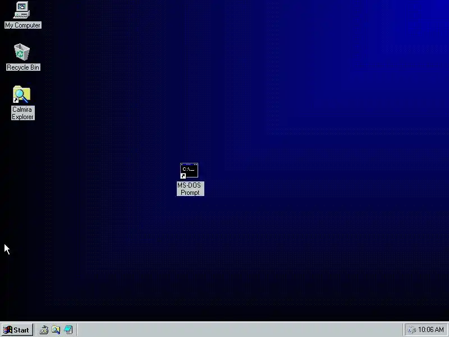Select the Calmira Explorer shortcut icon

pos(21,94)
